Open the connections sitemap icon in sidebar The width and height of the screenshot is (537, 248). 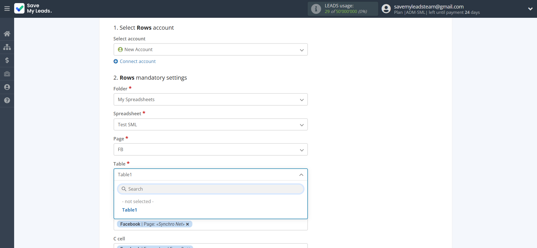pyautogui.click(x=7, y=47)
